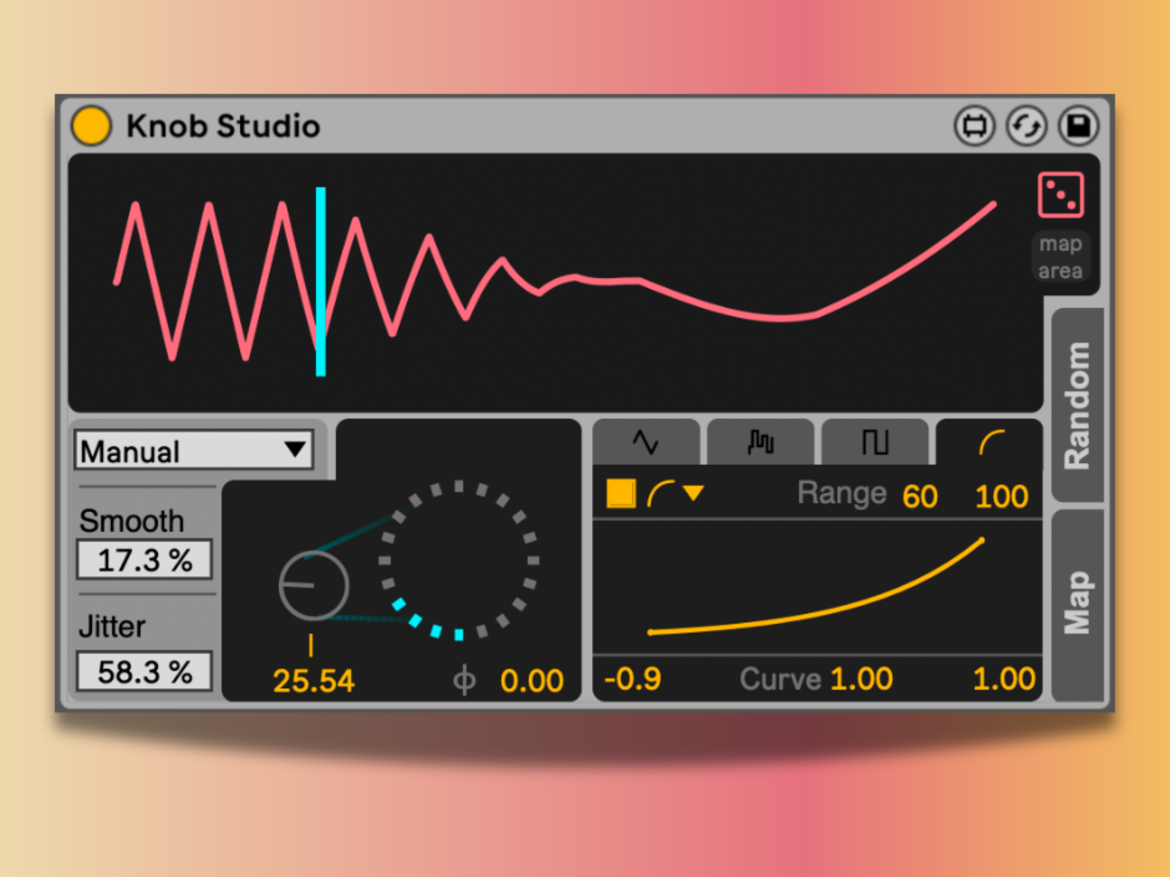
Task: Click the show/hide device icon in title bar
Action: [974, 126]
